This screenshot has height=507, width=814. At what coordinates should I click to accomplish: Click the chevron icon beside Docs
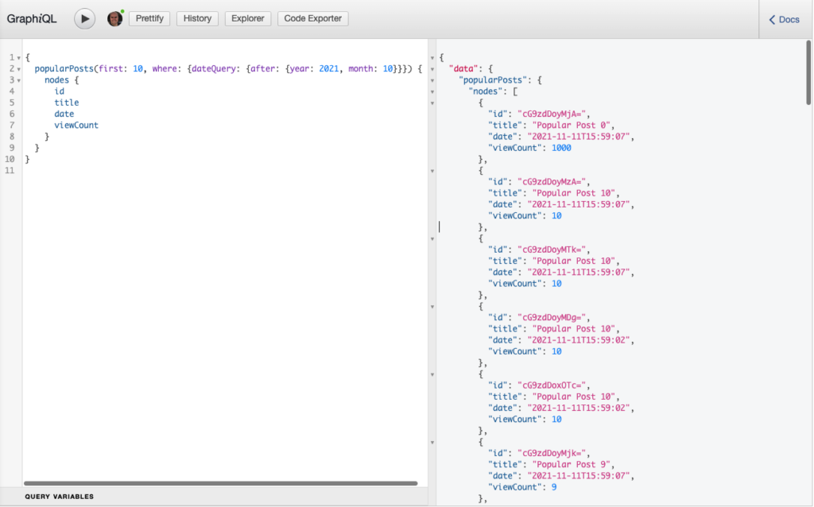(772, 19)
